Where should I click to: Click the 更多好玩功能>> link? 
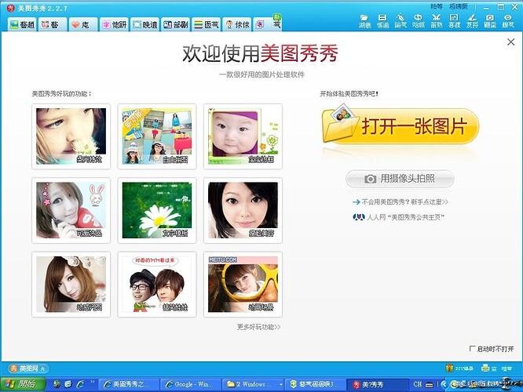(x=258, y=327)
